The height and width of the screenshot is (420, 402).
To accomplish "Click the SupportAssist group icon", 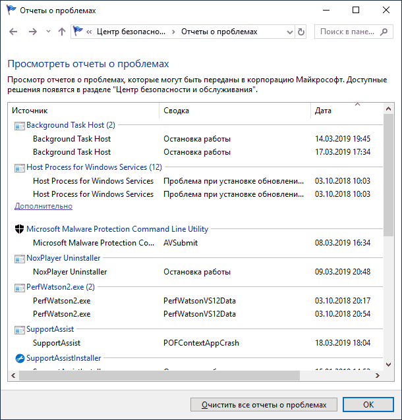I will point(20,330).
